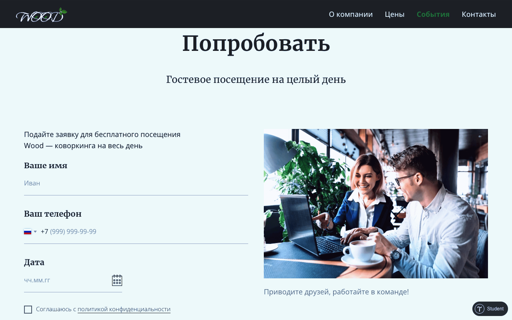
Task: Click the coworking photo of two people
Action: (376, 203)
